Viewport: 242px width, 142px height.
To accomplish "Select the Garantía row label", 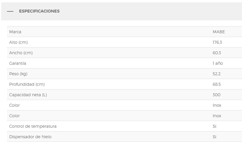I will (17, 63).
